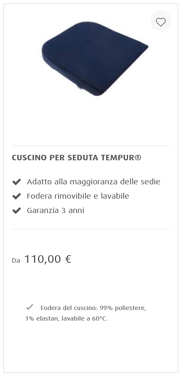
Task: Select the Fodera rimovibile e lavabile text
Action: click(x=78, y=196)
